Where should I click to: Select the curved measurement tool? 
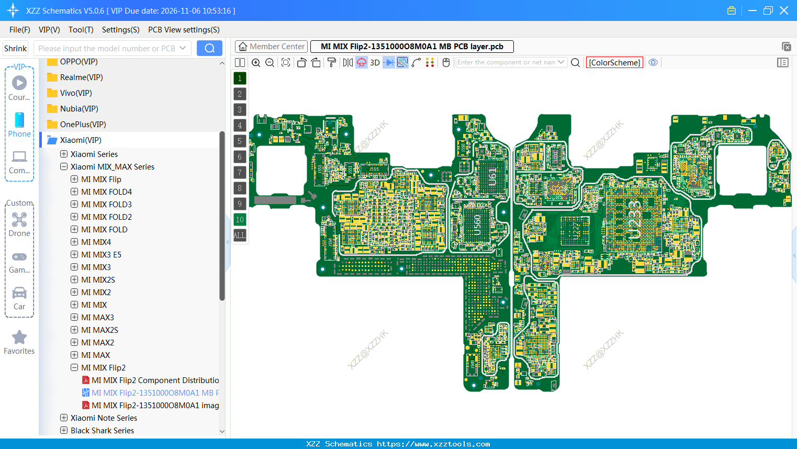416,62
